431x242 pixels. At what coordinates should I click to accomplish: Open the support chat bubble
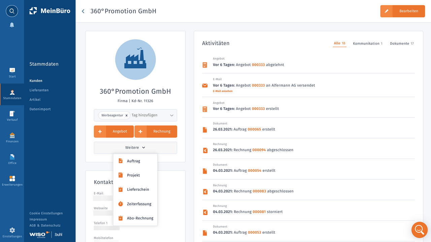419,230
